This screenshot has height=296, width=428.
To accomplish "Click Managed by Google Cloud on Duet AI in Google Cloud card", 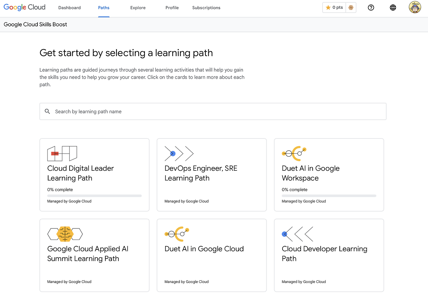I will pyautogui.click(x=187, y=282).
